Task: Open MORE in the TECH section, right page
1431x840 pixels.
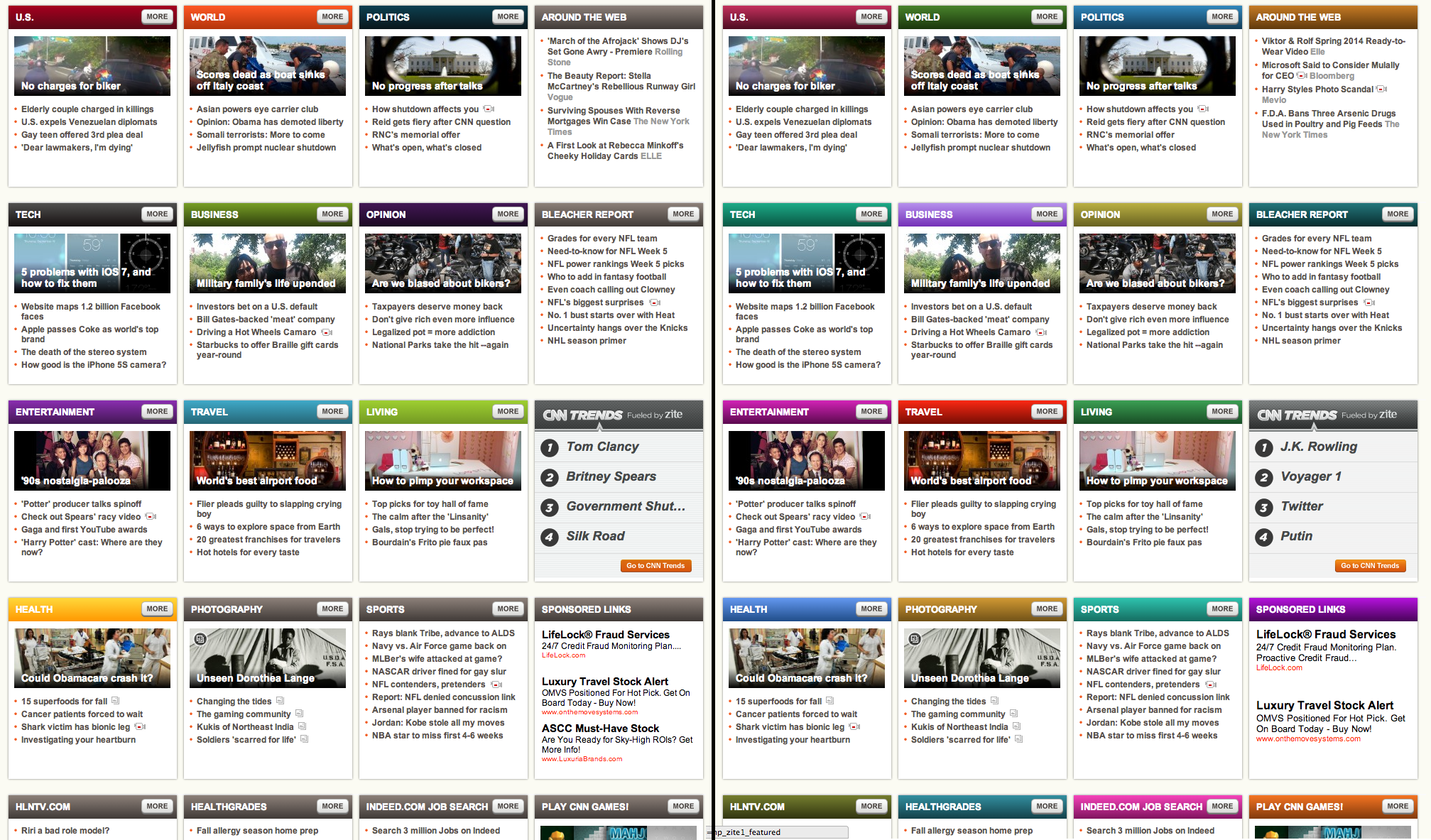Action: (871, 214)
